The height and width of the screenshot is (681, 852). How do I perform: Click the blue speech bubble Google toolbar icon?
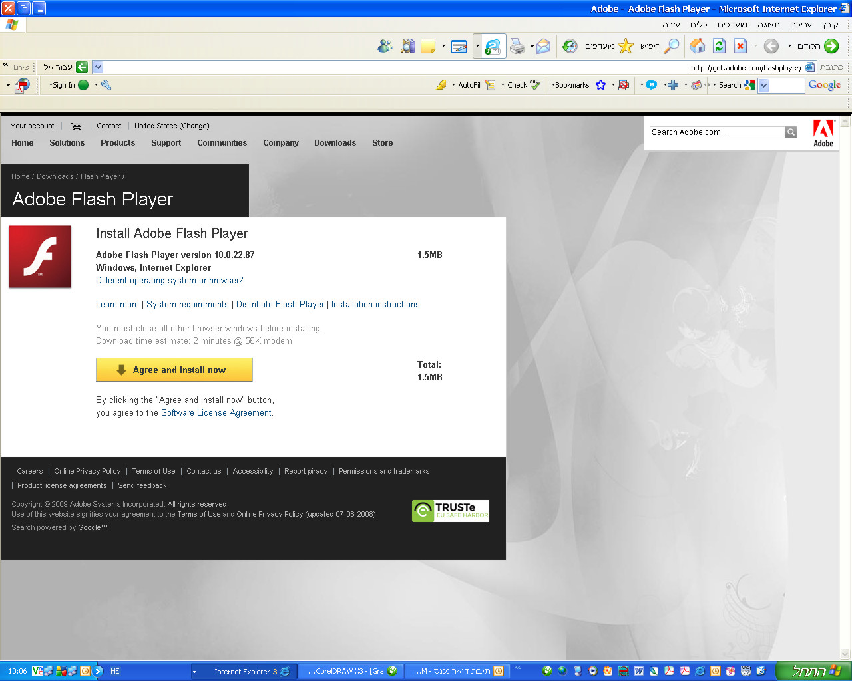click(652, 85)
